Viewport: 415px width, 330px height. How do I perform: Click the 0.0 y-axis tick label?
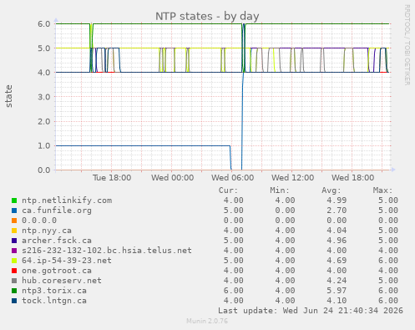(44, 170)
